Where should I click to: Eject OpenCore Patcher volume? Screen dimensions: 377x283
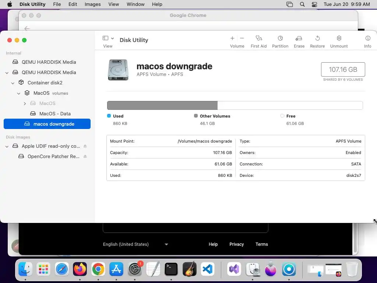click(85, 156)
